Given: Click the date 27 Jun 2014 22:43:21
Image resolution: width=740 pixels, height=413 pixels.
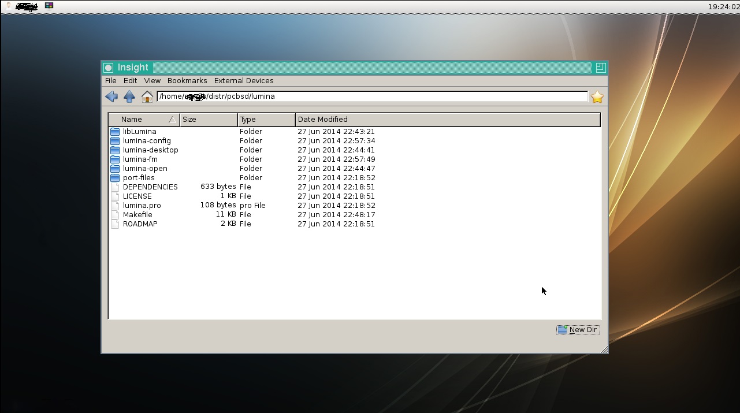Looking at the screenshot, I should click(336, 132).
